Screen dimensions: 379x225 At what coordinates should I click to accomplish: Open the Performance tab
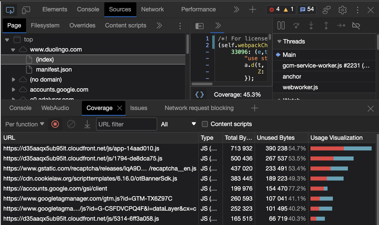pos(199,9)
